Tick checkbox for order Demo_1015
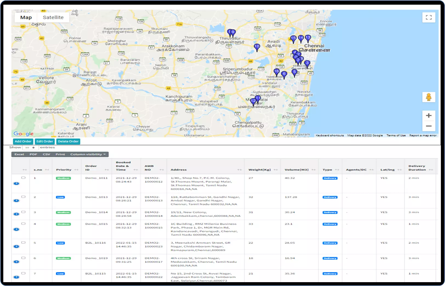The height and width of the screenshot is (286, 445). 23,224
